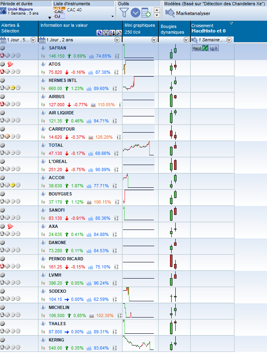Viewport: 267px width, 354px height.
Task: Open the Bougies dynamiques column dropdown
Action: click(186, 40)
